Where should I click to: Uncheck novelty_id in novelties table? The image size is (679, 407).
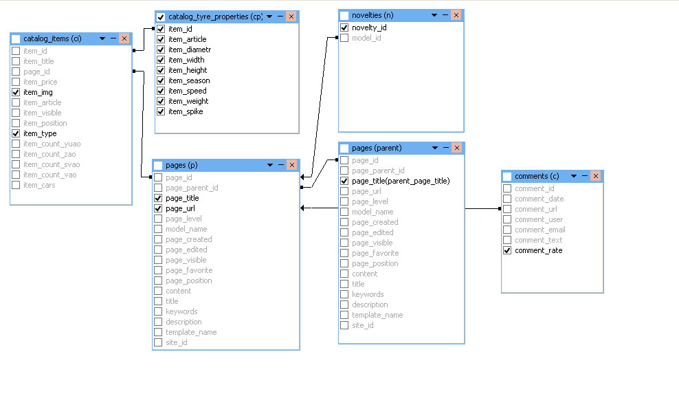click(344, 27)
